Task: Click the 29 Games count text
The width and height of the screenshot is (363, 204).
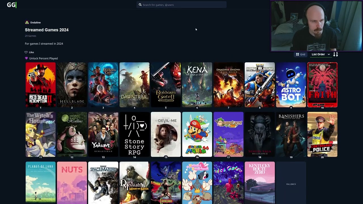Action: pos(31,36)
